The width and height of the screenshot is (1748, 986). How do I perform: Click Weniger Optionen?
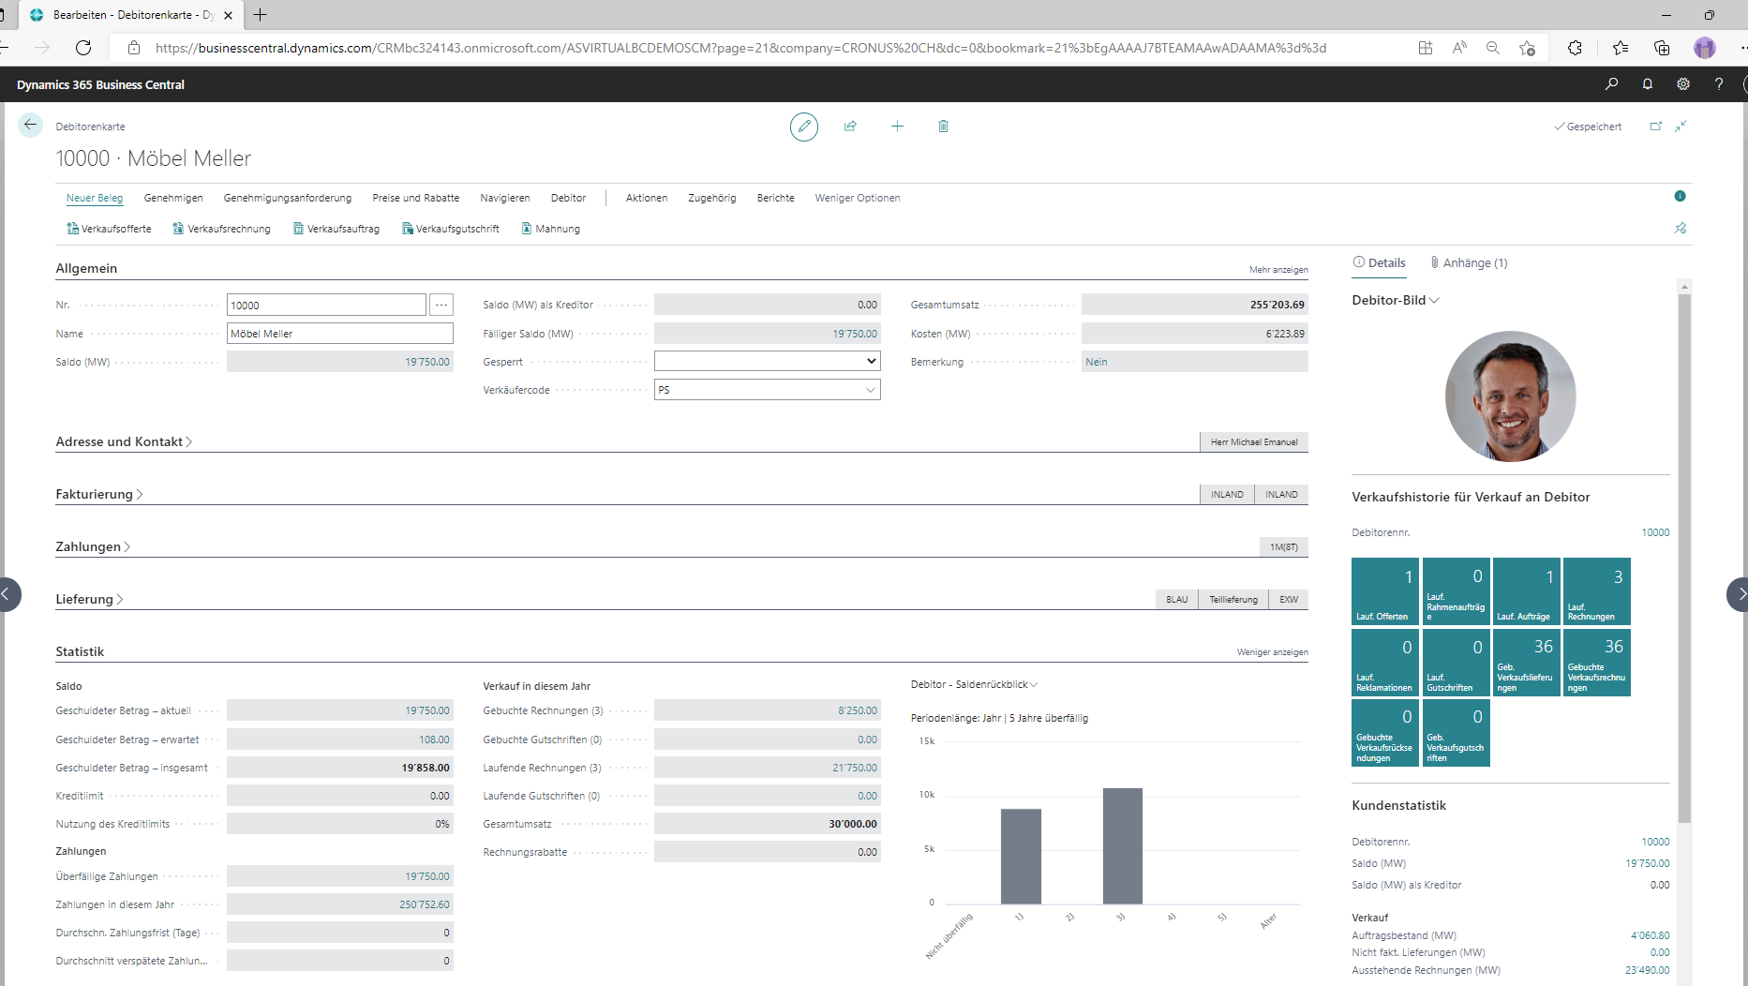click(x=858, y=198)
